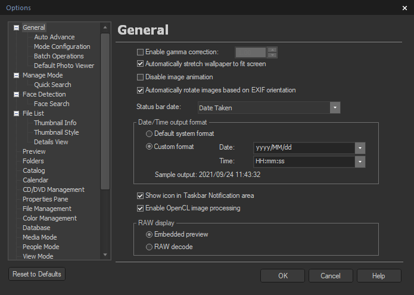Check Disable image animation

[x=140, y=77]
